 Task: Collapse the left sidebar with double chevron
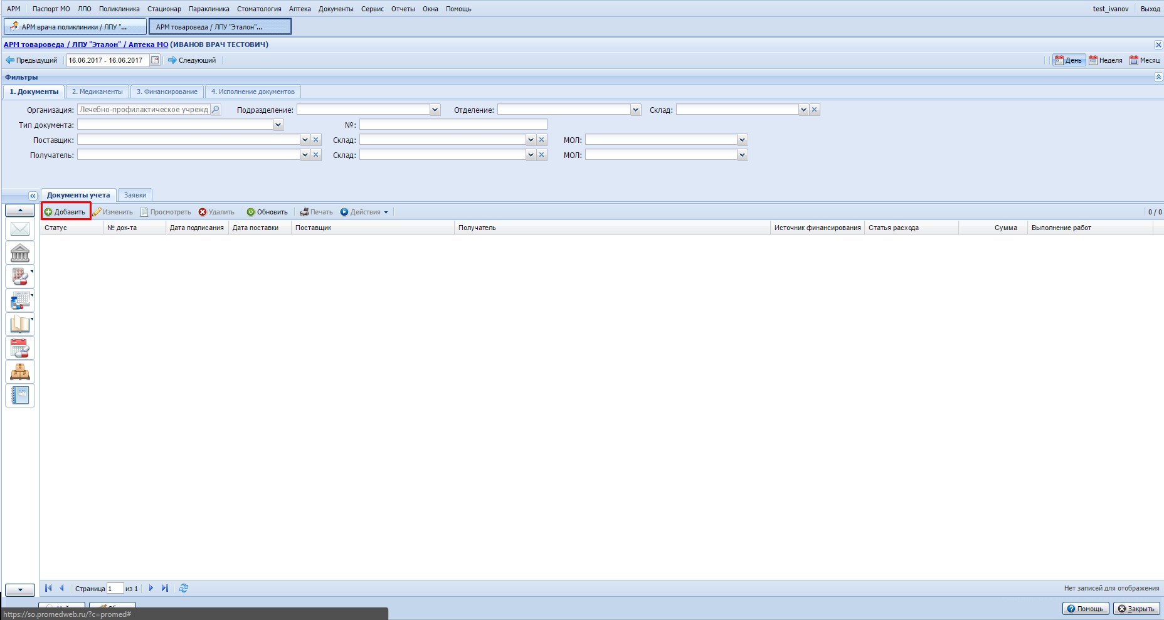33,196
